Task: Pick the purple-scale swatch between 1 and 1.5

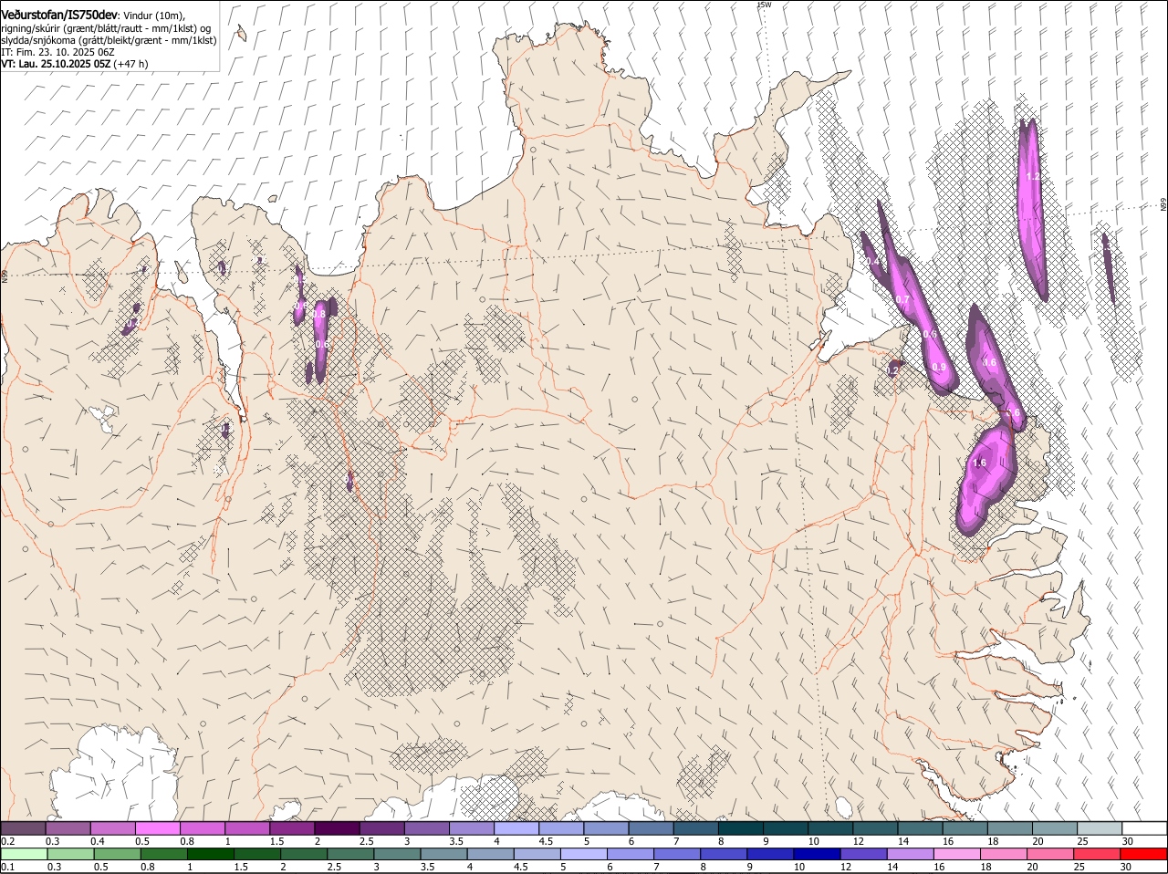Action: tap(247, 827)
